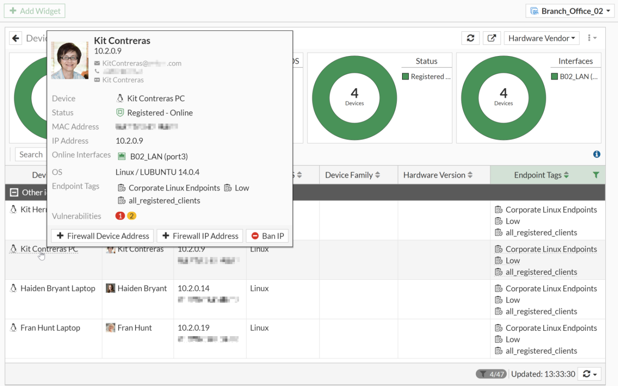Open the Endpoint Tags column filter
This screenshot has height=386, width=618.
[596, 175]
